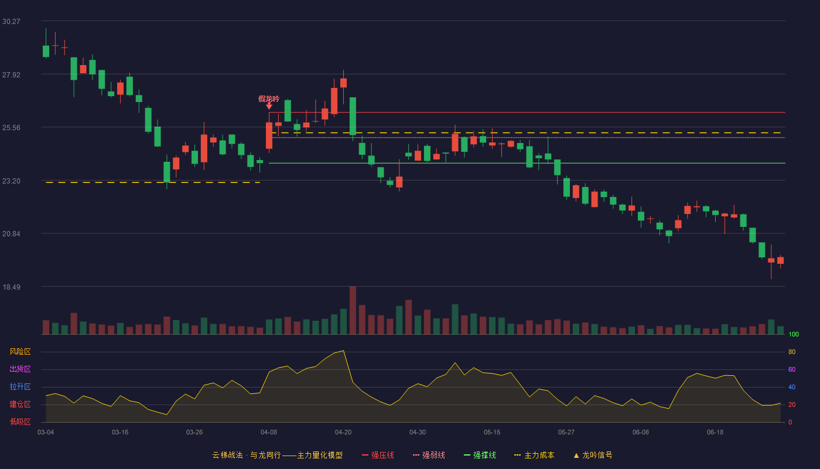Viewport: 820px width, 469px height.
Task: Click the 05-27 date label
Action: coord(566,432)
